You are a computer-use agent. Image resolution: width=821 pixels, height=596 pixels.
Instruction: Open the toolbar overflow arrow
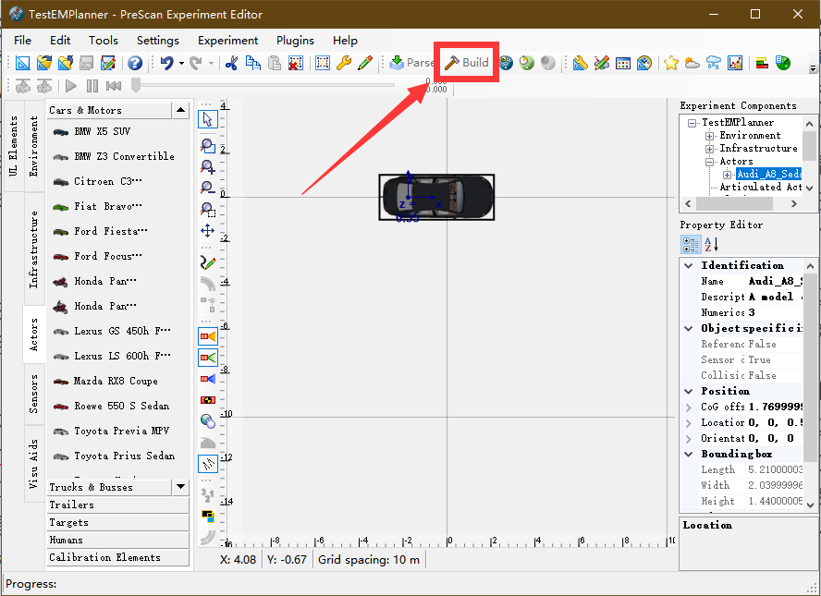point(812,68)
